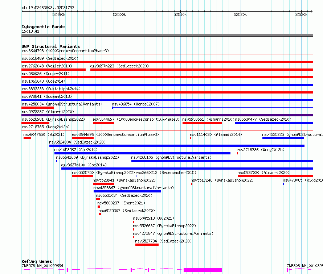Open nsv1058567 Coe2014 variant
Viewport: 323px width, 274px height.
(x=142, y=153)
